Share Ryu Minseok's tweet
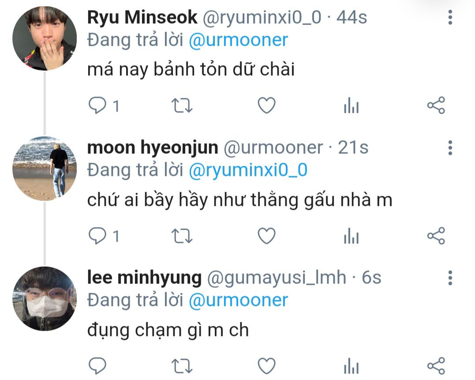Viewport: 475px width, 380px height. point(436,105)
